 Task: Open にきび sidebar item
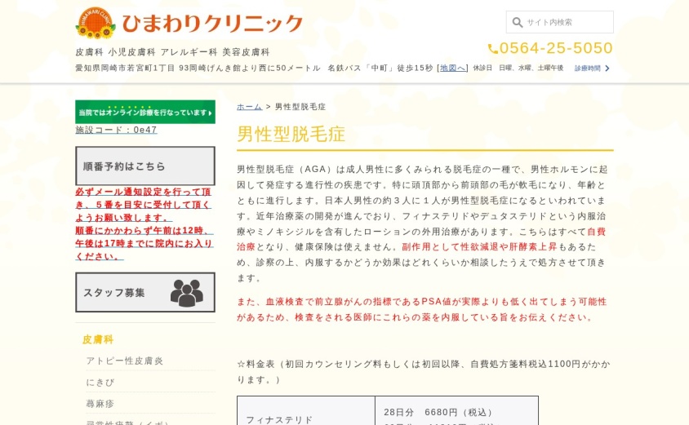click(x=100, y=383)
